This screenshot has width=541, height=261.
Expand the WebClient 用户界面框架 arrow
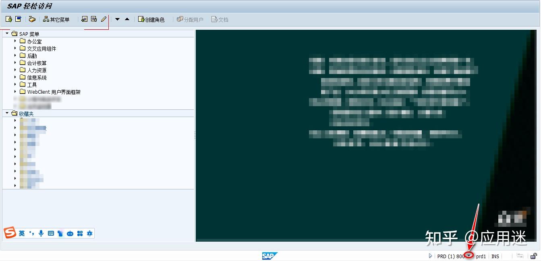15,92
